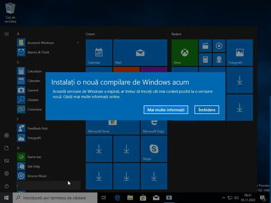The height and width of the screenshot is (203, 271).
Task: Focus the taskbar search box
Action: click(x=55, y=198)
